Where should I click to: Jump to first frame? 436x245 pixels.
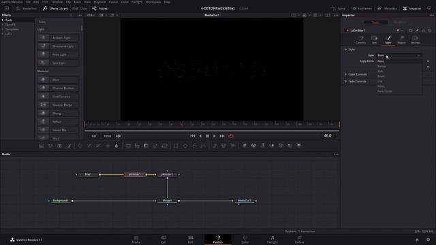pyautogui.click(x=192, y=136)
